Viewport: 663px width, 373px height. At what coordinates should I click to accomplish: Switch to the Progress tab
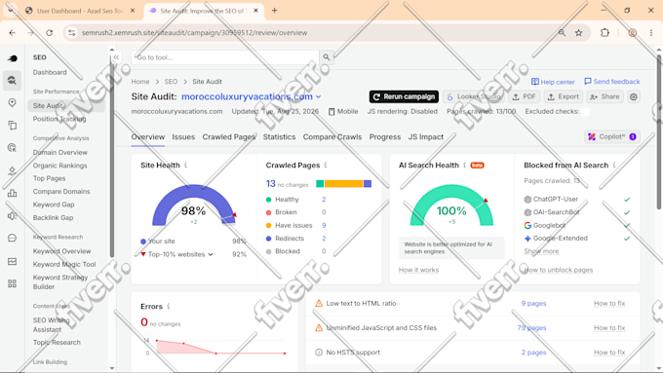point(385,137)
